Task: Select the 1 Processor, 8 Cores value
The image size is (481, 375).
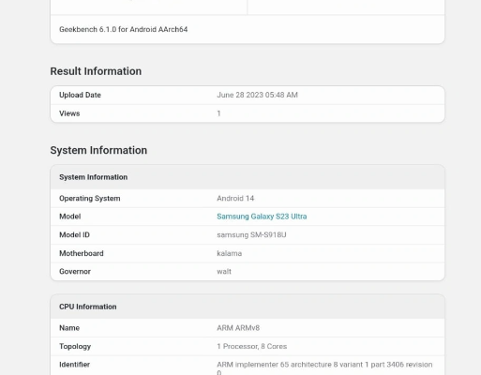Action: (251, 347)
